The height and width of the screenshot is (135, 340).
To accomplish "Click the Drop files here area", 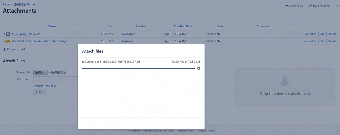I will (x=285, y=87).
